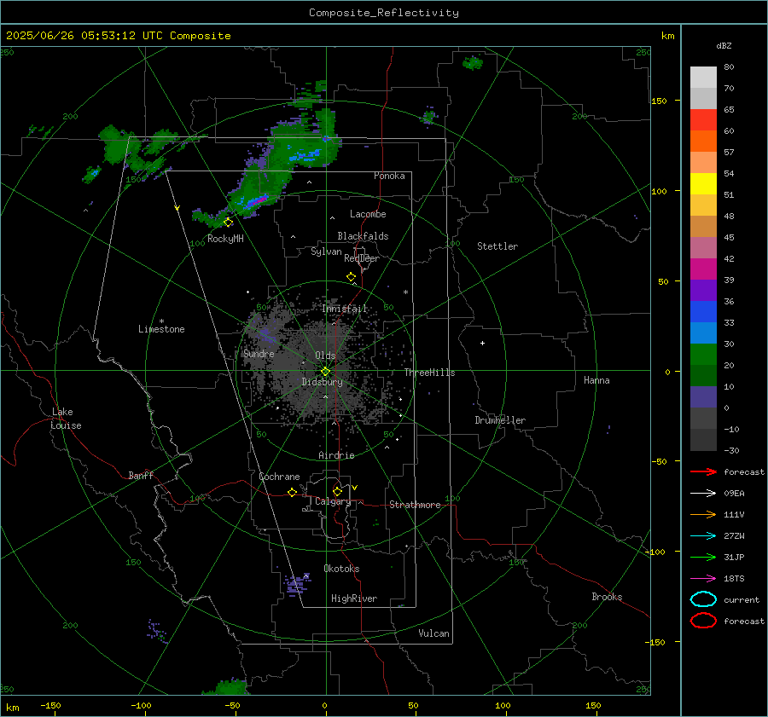Viewport: 768px width, 717px height.
Task: Click the Didsbury town label
Action: (323, 382)
